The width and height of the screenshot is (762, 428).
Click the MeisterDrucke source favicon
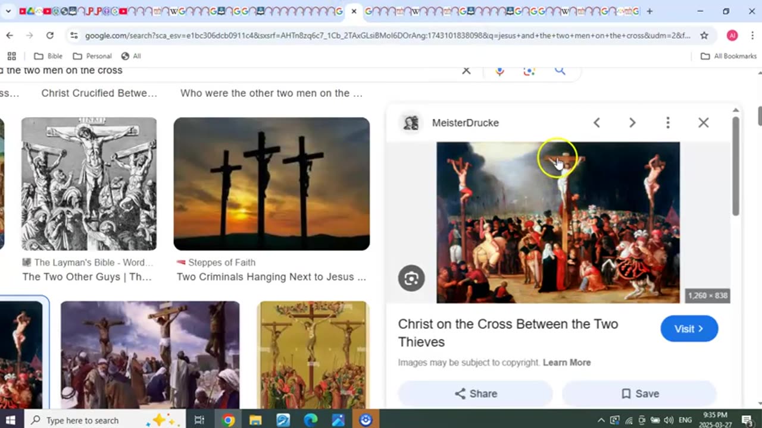click(x=411, y=122)
